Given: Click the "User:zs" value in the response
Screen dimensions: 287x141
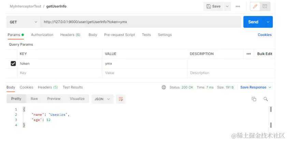Looking at the screenshot, I should 58,115.
